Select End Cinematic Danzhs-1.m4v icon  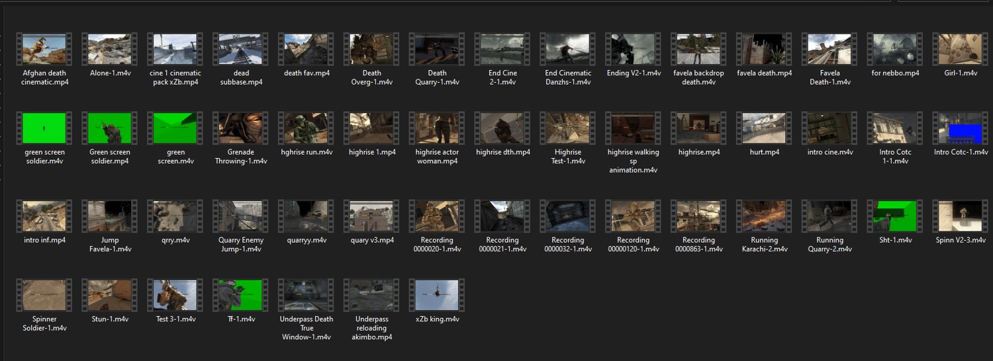click(x=569, y=50)
